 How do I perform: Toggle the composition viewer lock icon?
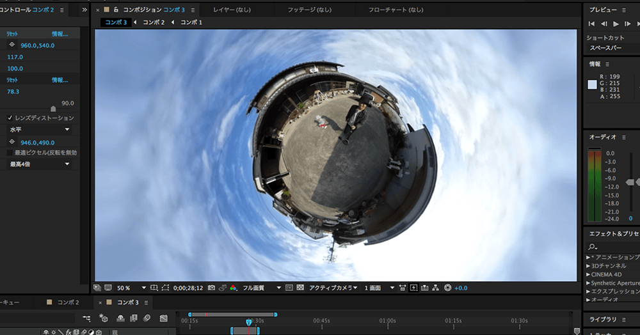116,10
